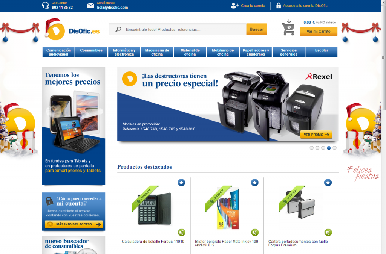Select the second banner slide dot
Screen dimensions: 386x254
(x=317, y=148)
